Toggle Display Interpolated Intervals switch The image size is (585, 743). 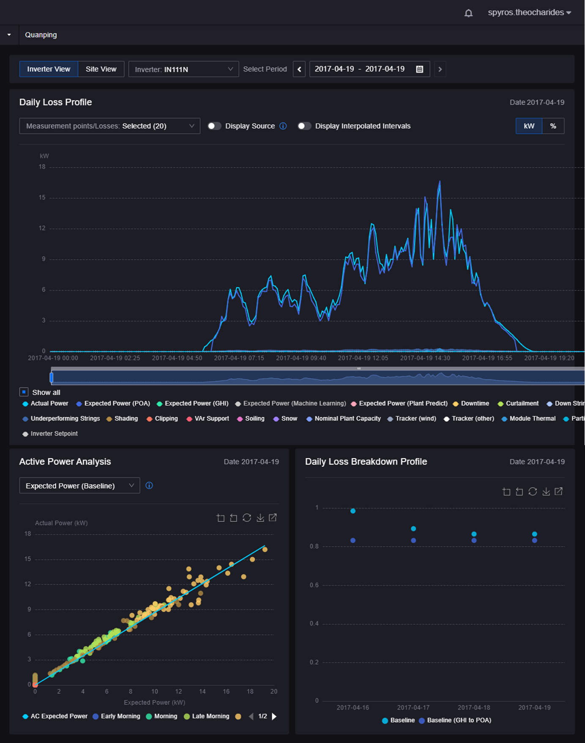click(x=304, y=126)
